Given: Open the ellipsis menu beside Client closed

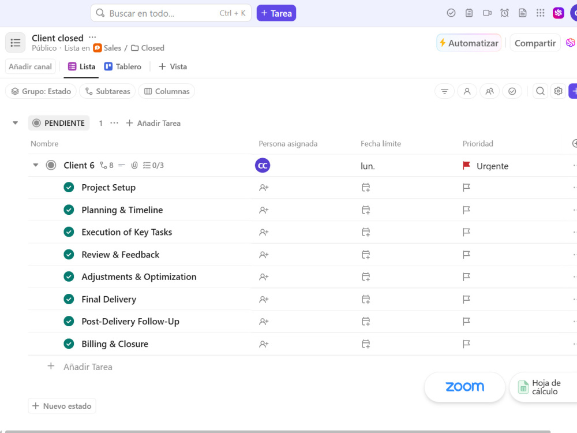Looking at the screenshot, I should [x=92, y=37].
